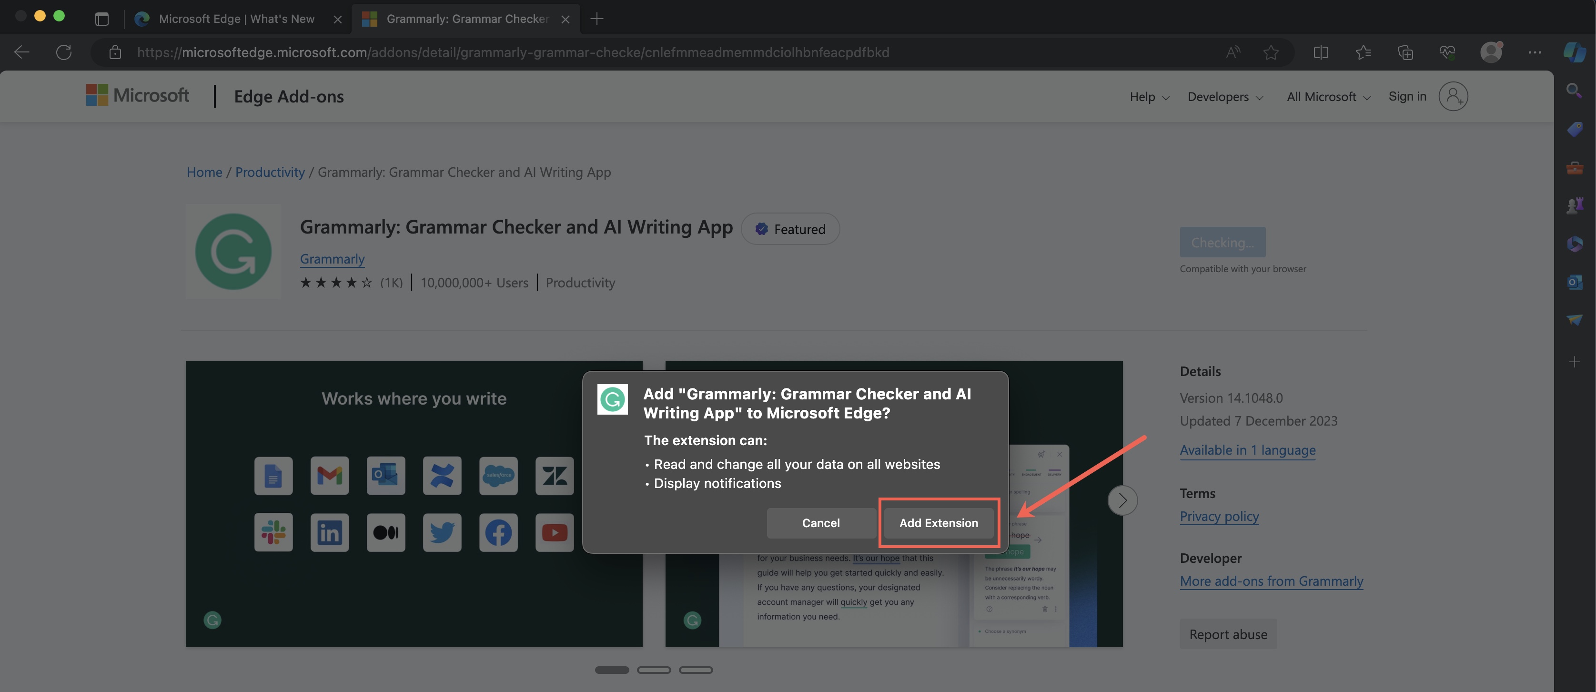
Task: Open the Works where you write screenshot
Action: 414,504
